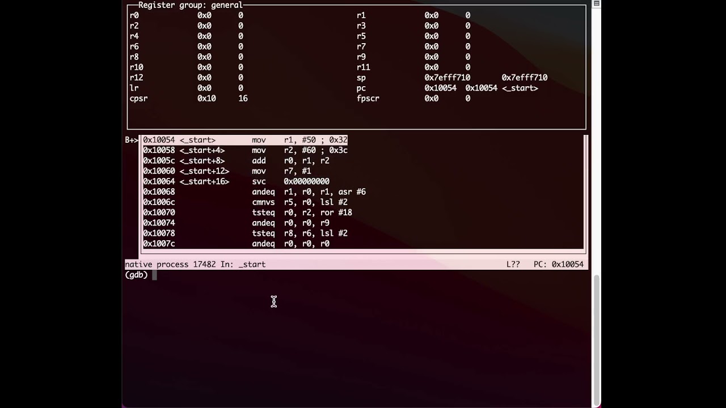
Task: Click register name r5
Action: coord(361,36)
